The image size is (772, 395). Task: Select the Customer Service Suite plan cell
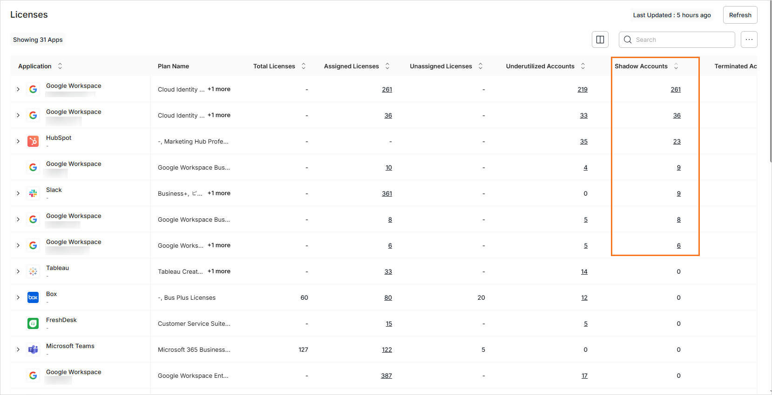pos(194,323)
